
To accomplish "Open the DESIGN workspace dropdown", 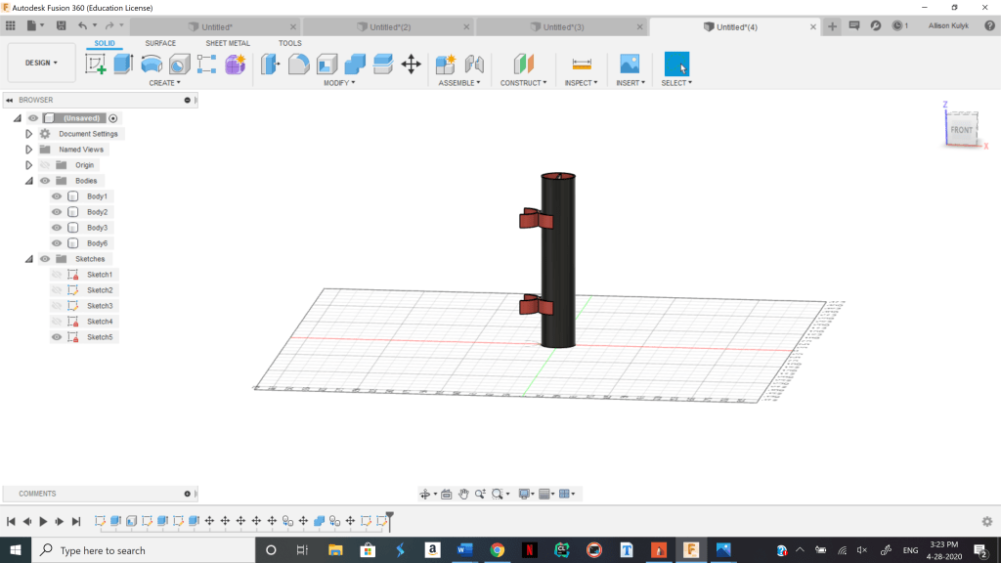I will click(41, 63).
